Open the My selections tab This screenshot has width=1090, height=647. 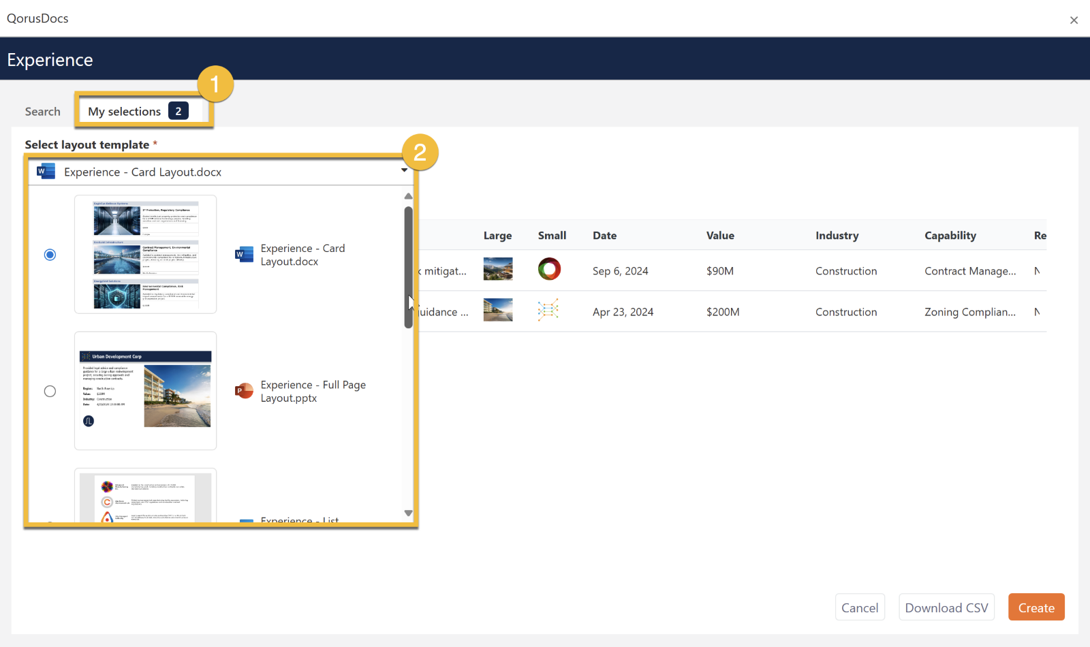pos(138,111)
